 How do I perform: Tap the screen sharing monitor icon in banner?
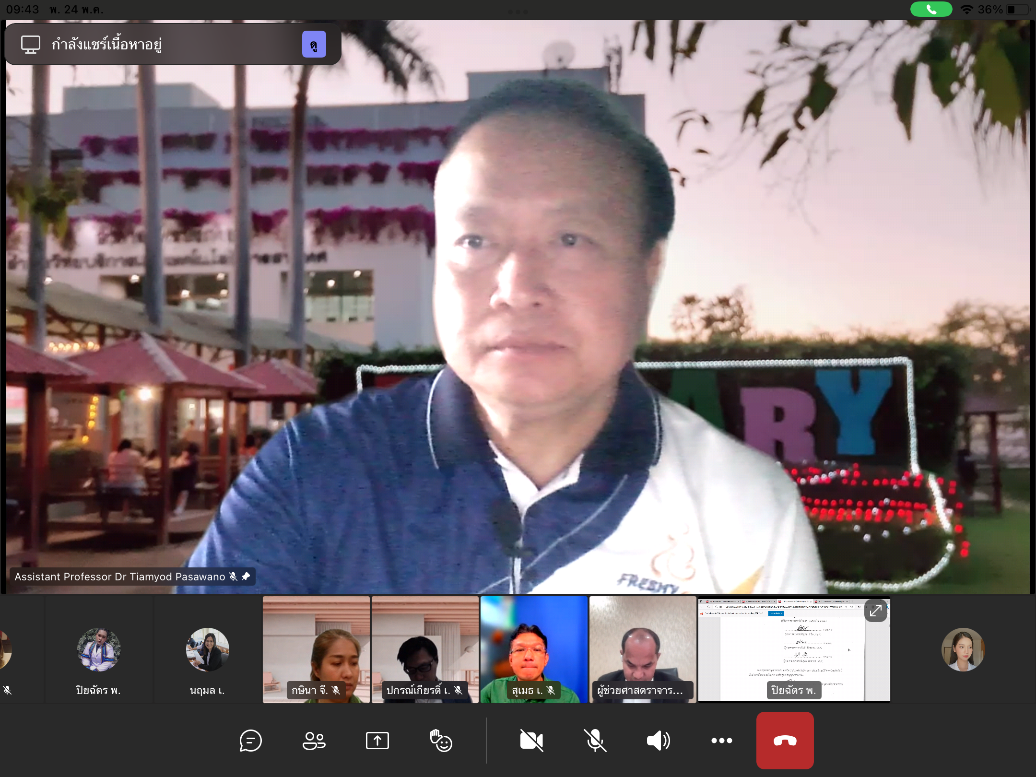(30, 45)
